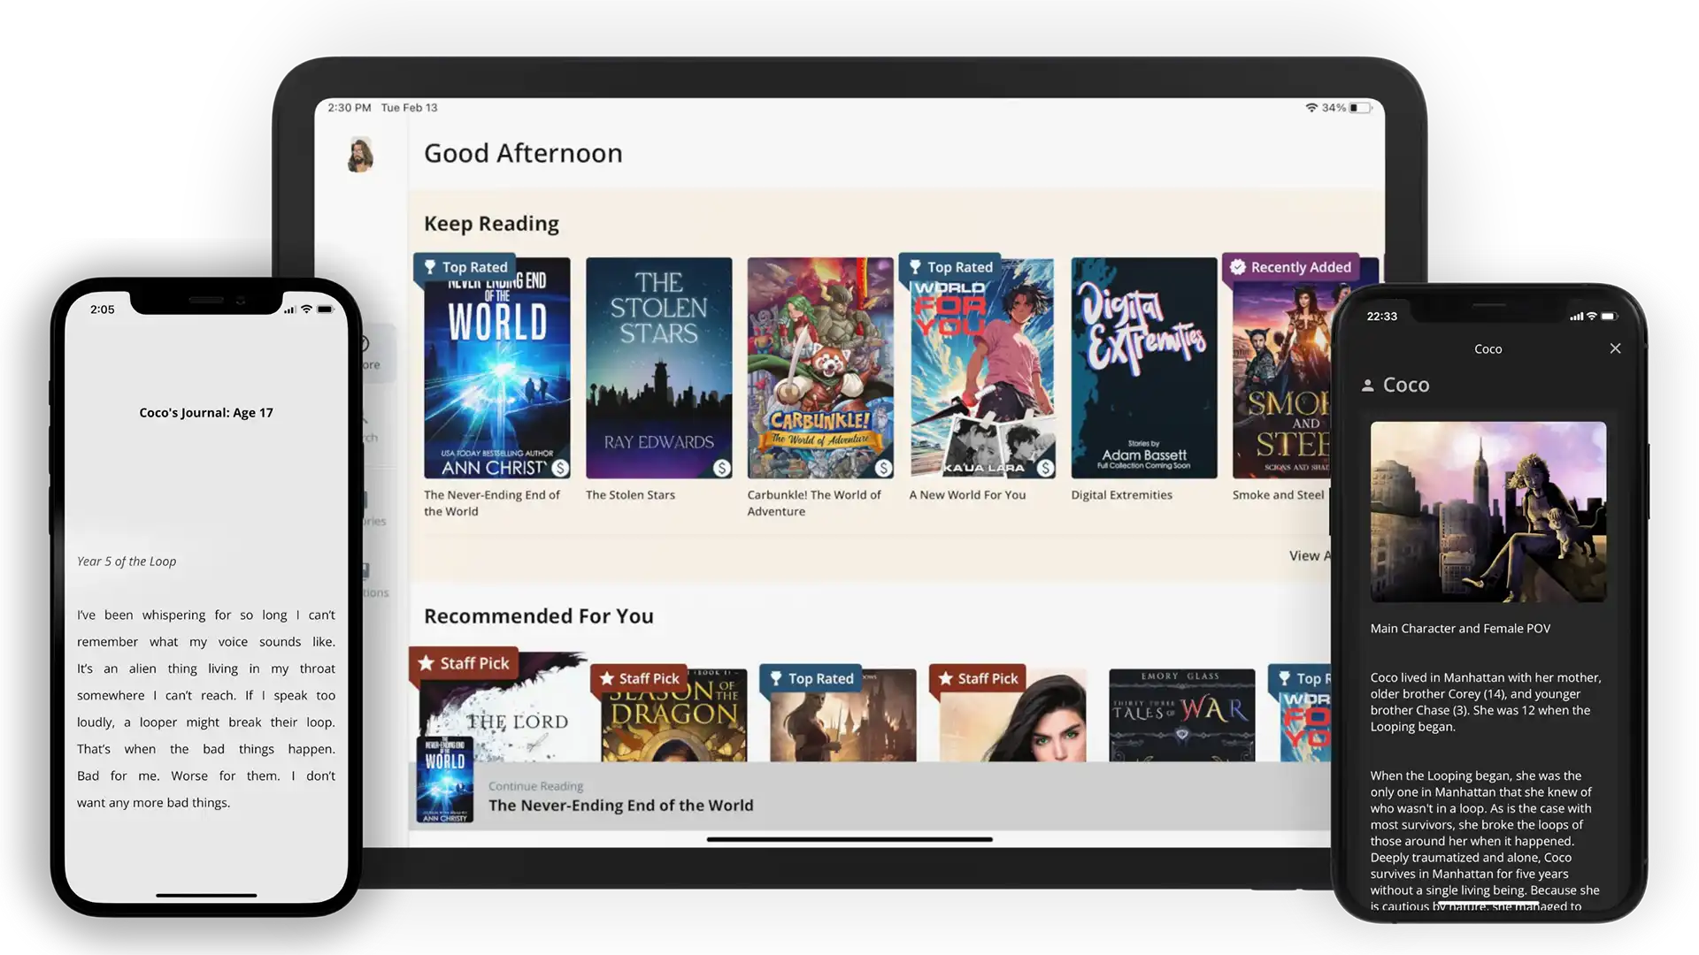Continue reading The Never-Ending End of the World

point(620,806)
